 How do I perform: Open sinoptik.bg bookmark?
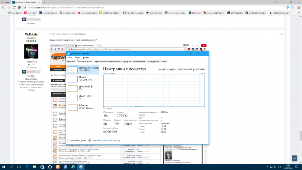[110, 13]
